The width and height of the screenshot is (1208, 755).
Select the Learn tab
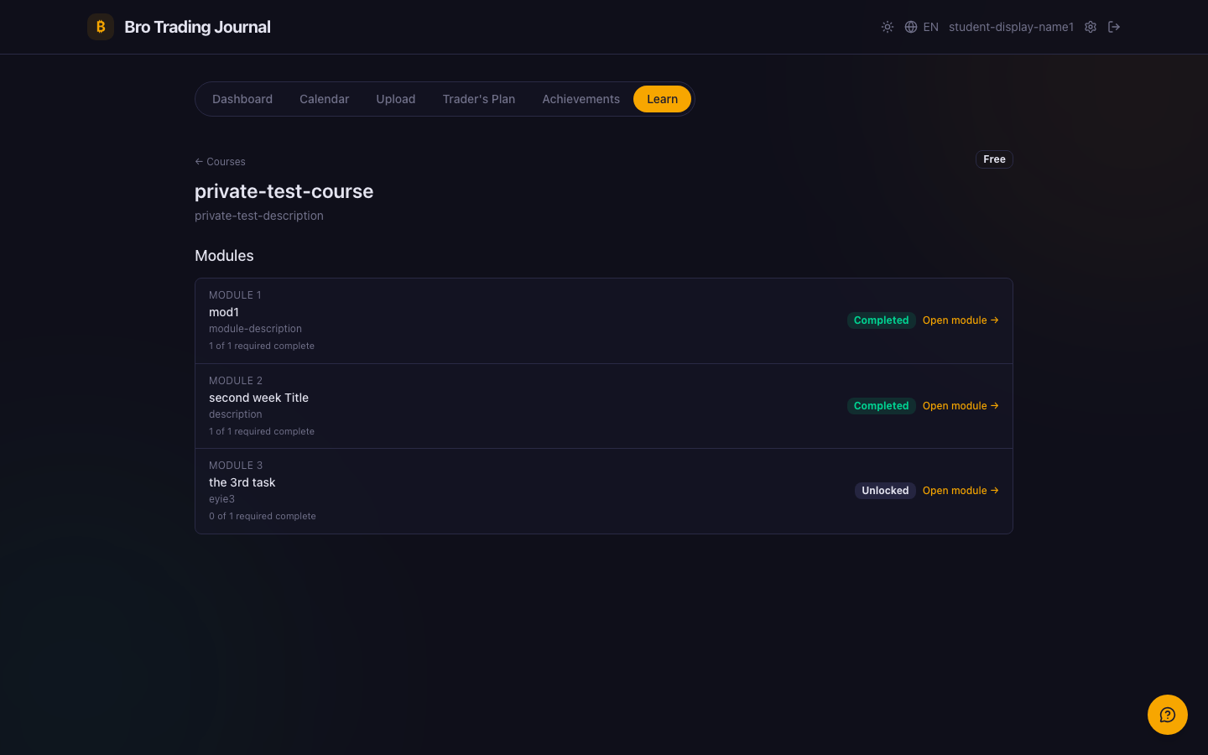pyautogui.click(x=662, y=99)
